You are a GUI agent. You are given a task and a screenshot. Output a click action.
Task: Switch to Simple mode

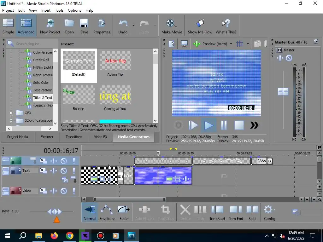(x=8, y=26)
